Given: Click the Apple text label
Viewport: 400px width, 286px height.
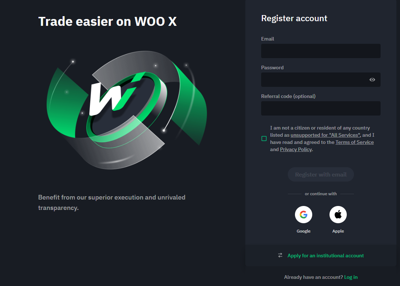Looking at the screenshot, I should pyautogui.click(x=338, y=231).
